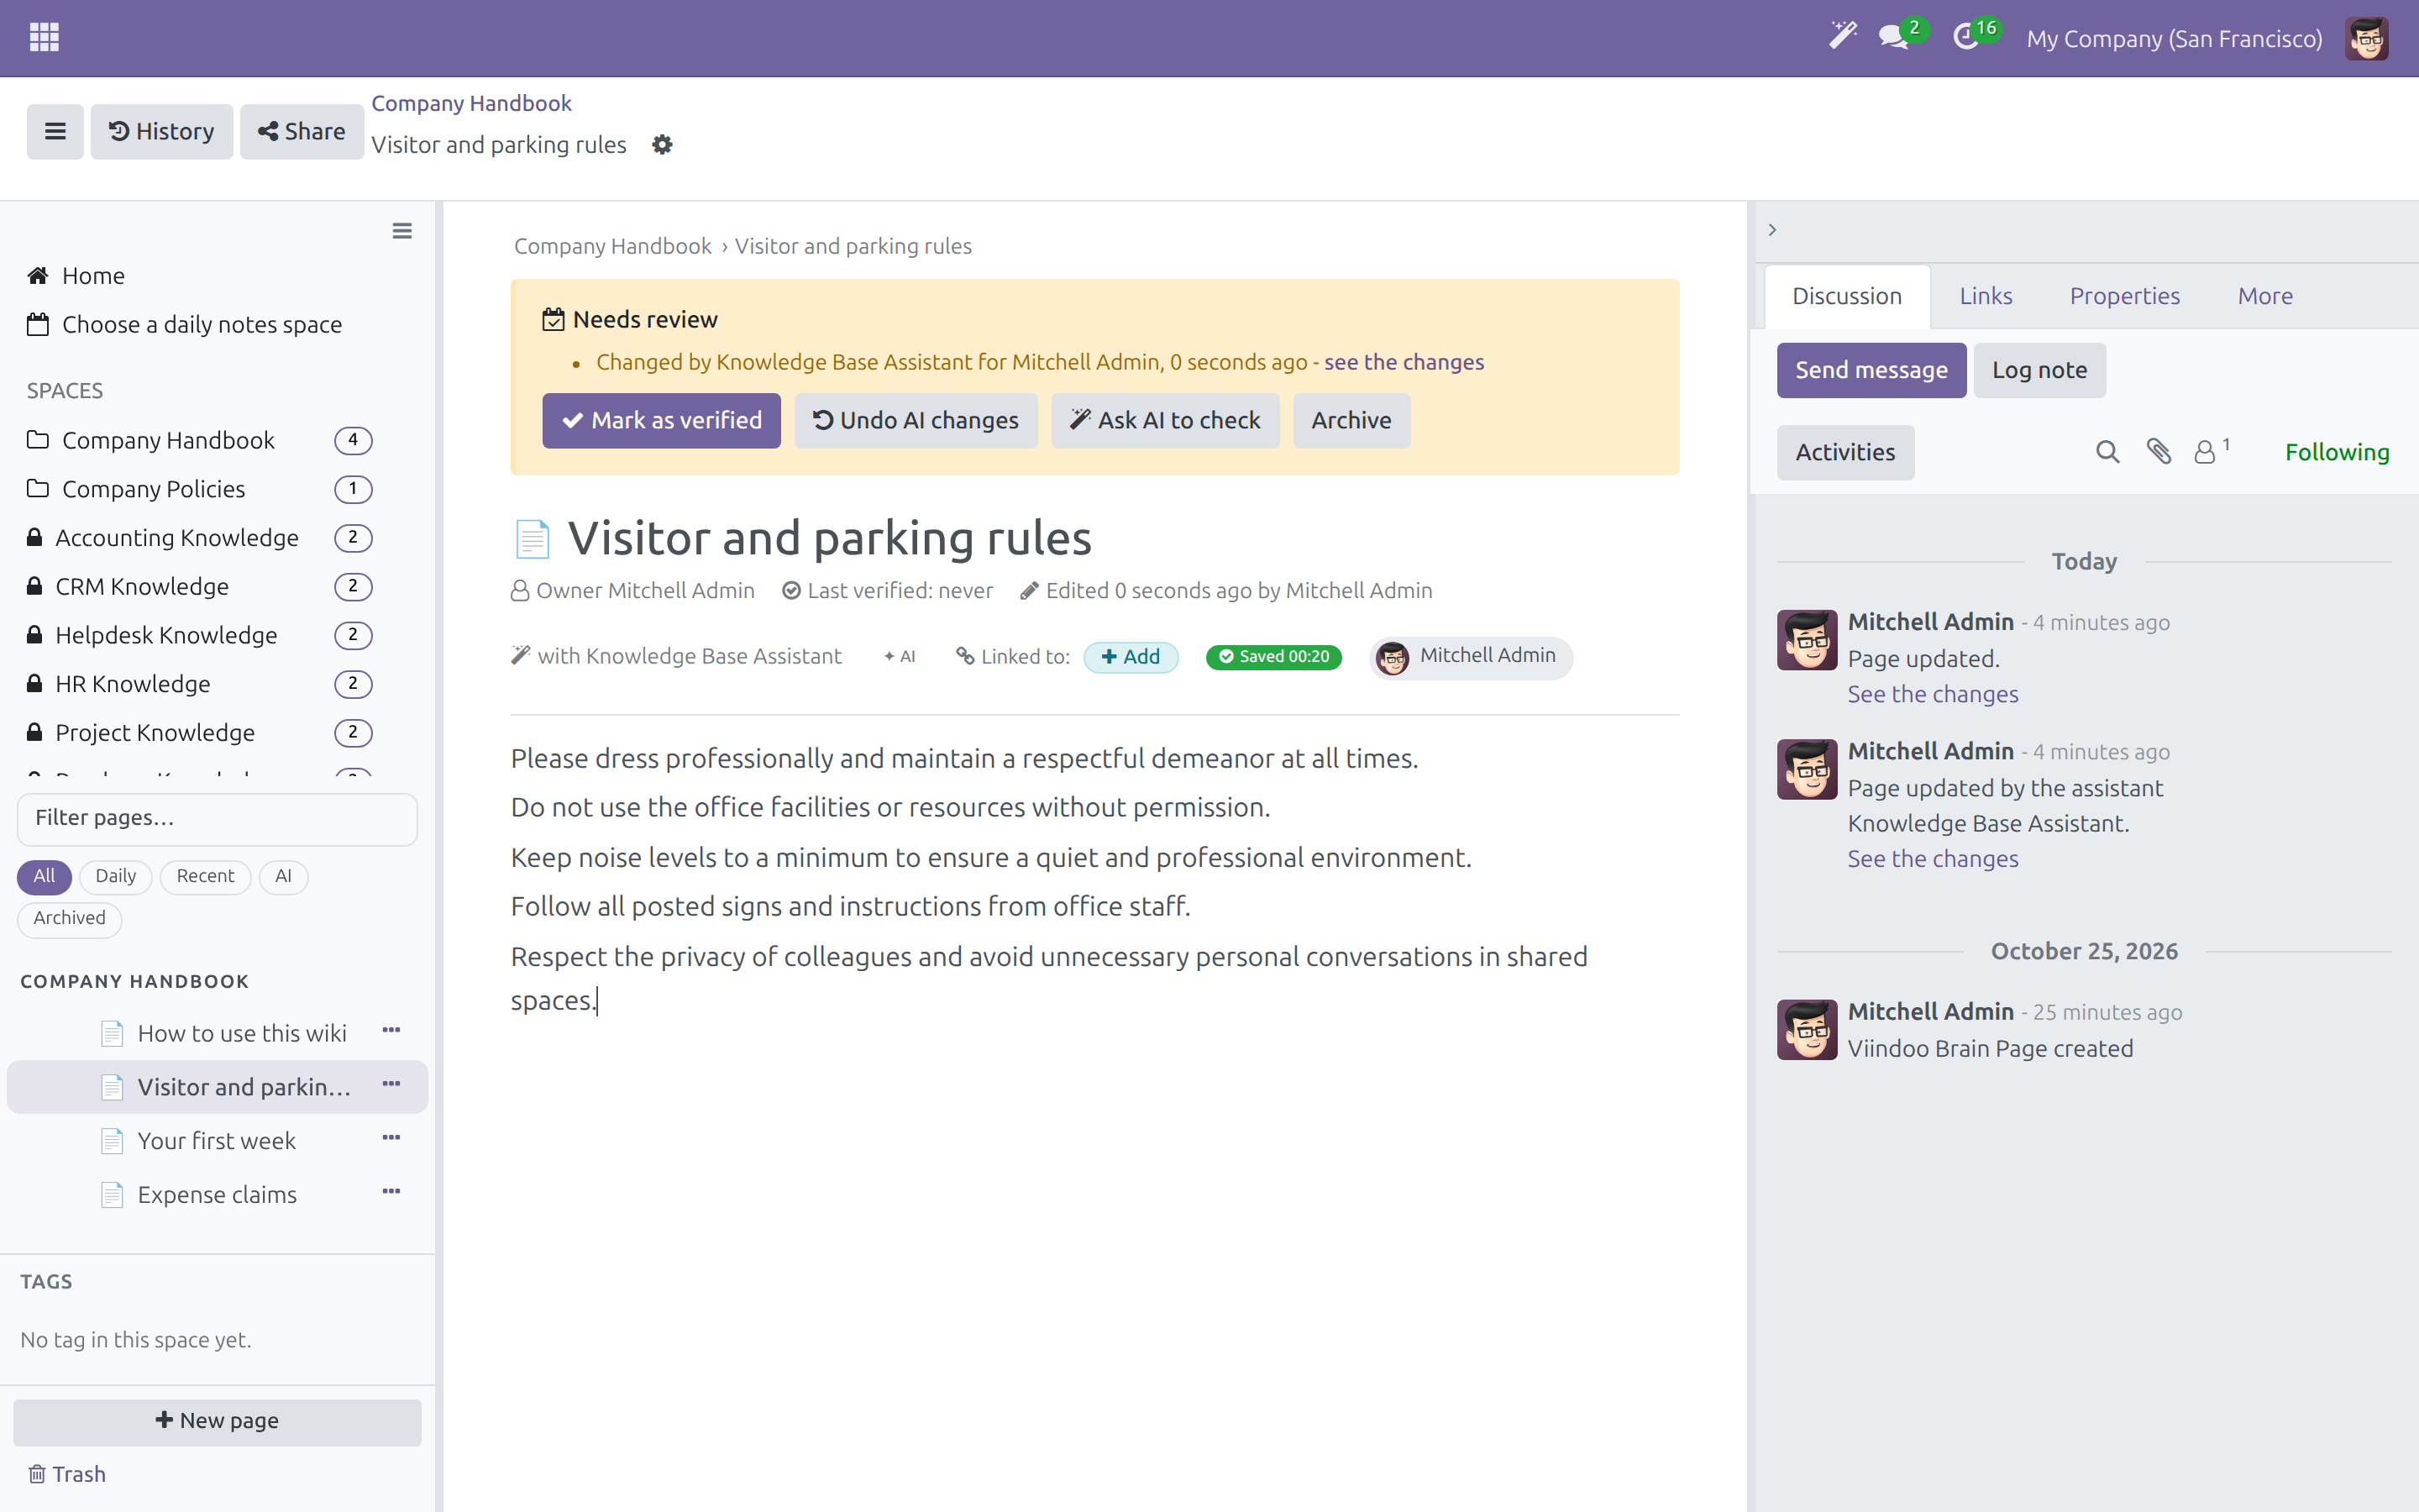This screenshot has height=1512, width=2419.
Task: Toggle the Daily filter chip
Action: pyautogui.click(x=116, y=876)
